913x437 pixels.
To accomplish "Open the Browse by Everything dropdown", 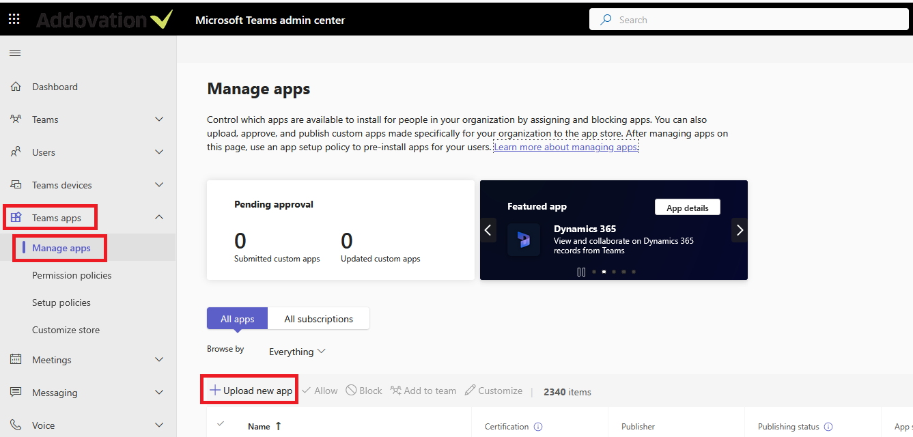I will click(x=297, y=352).
